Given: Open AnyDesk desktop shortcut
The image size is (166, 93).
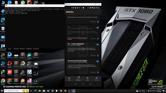Looking at the screenshot, I should (10, 73).
